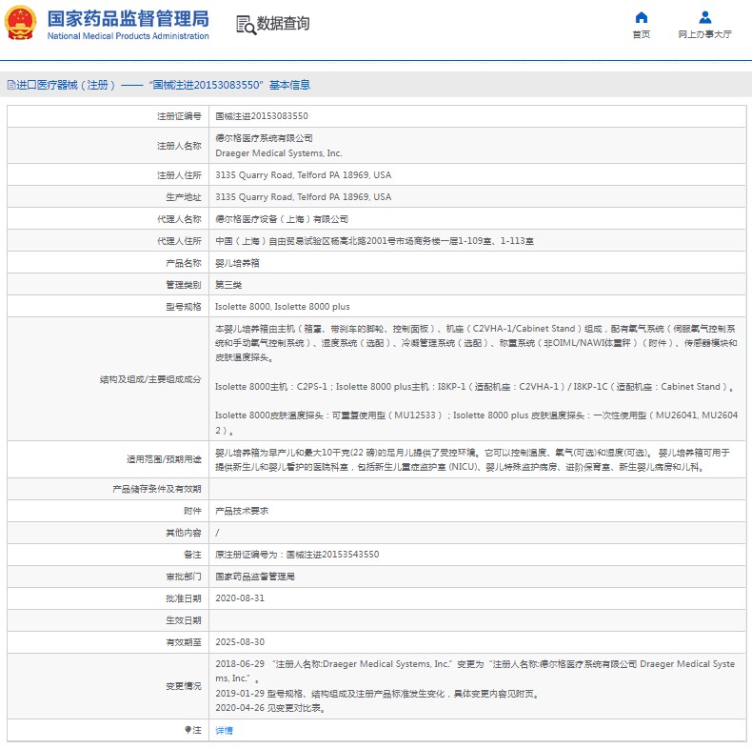The height and width of the screenshot is (749, 752).
Task: Click 变更情况 row label
Action: [183, 686]
